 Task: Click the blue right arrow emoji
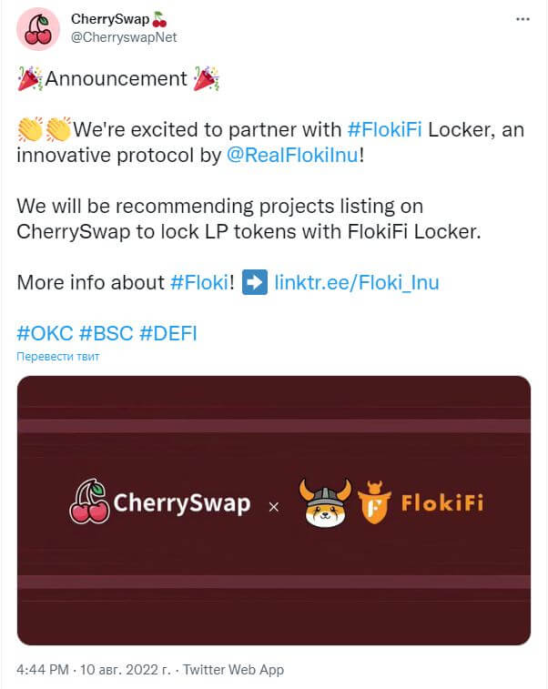click(x=255, y=281)
